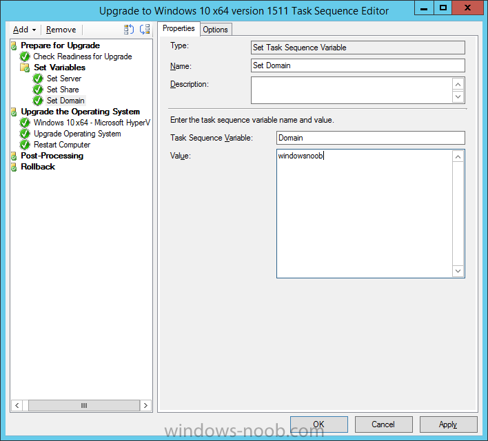Select the Set Server step

(64, 79)
